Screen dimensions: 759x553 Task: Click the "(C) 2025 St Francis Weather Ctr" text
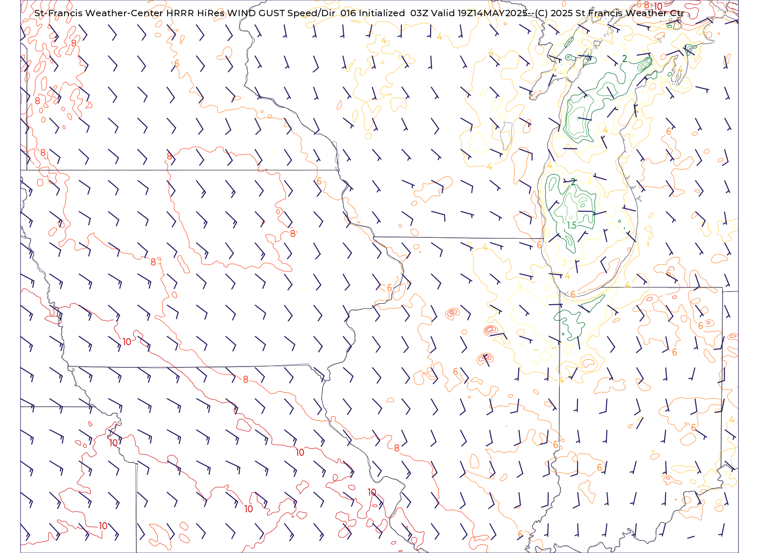(609, 13)
